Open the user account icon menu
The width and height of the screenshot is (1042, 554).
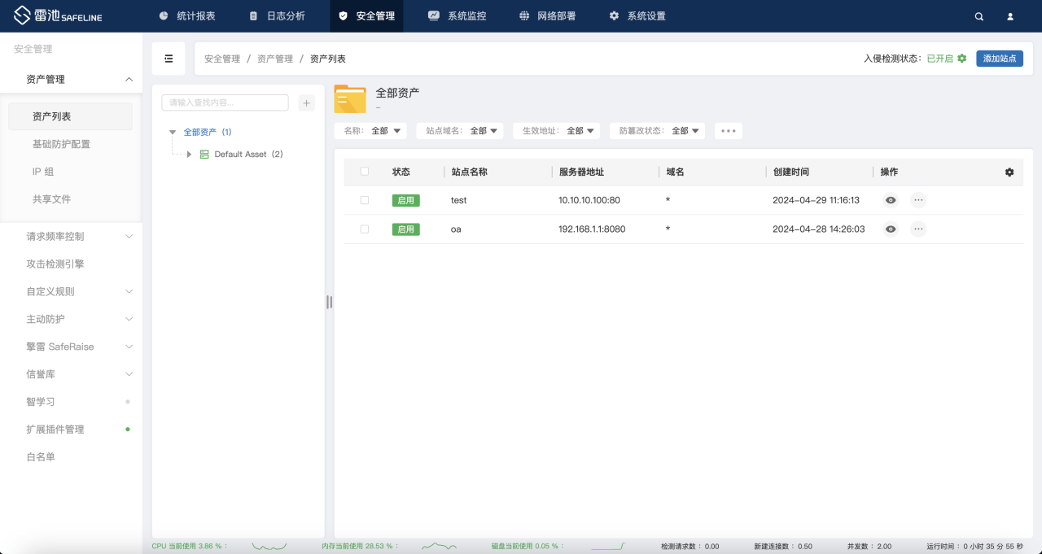(x=1010, y=16)
